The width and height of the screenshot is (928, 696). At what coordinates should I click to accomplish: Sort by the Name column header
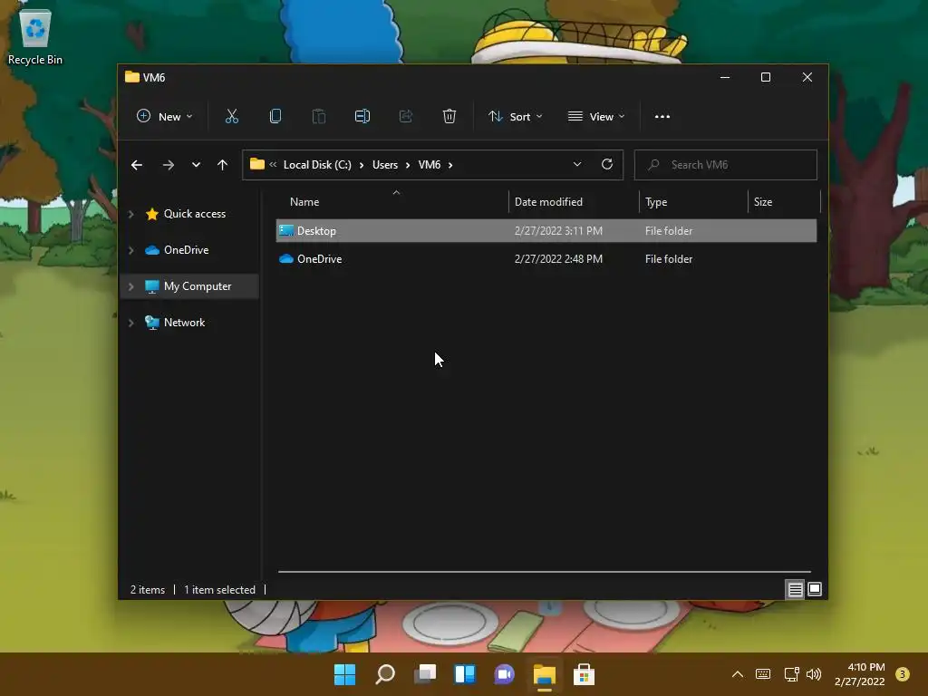point(304,202)
